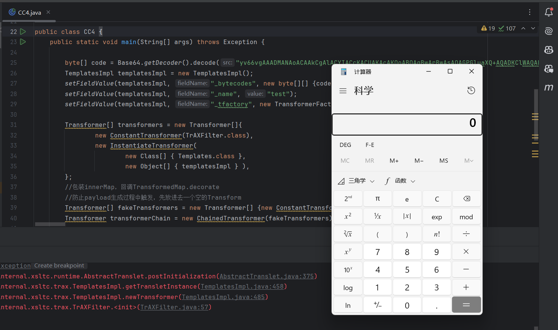
Task: Click 10 to the x button
Action: click(x=348, y=269)
